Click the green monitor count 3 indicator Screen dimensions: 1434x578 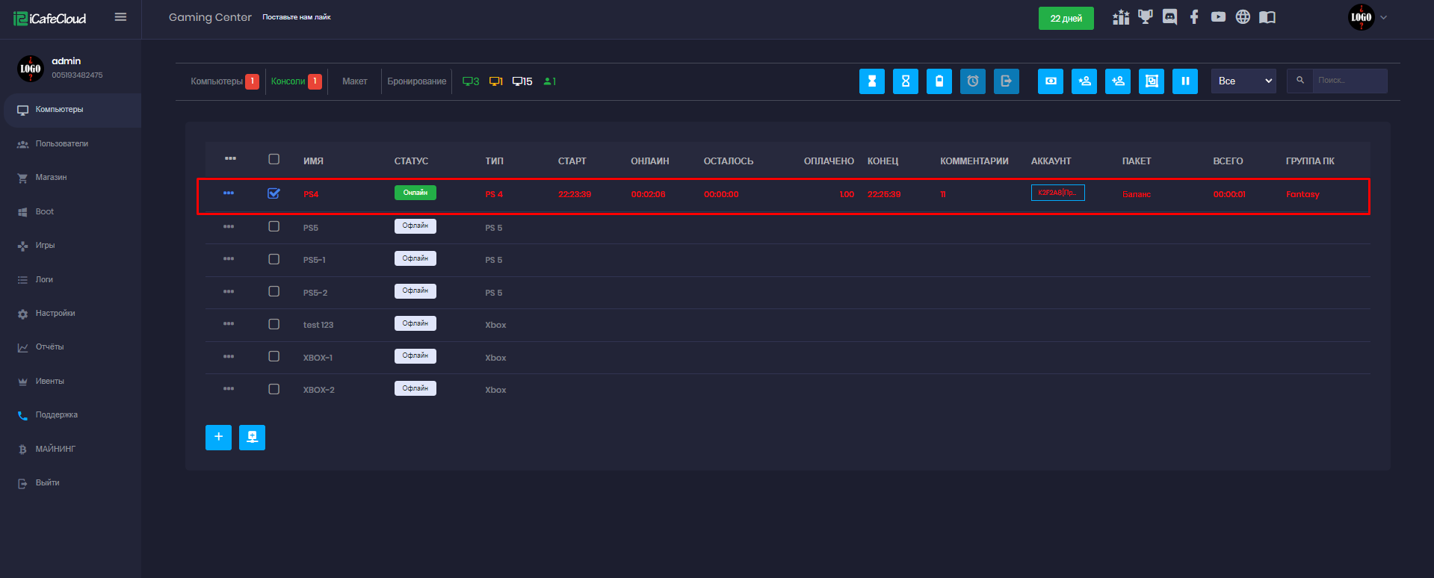(x=471, y=81)
